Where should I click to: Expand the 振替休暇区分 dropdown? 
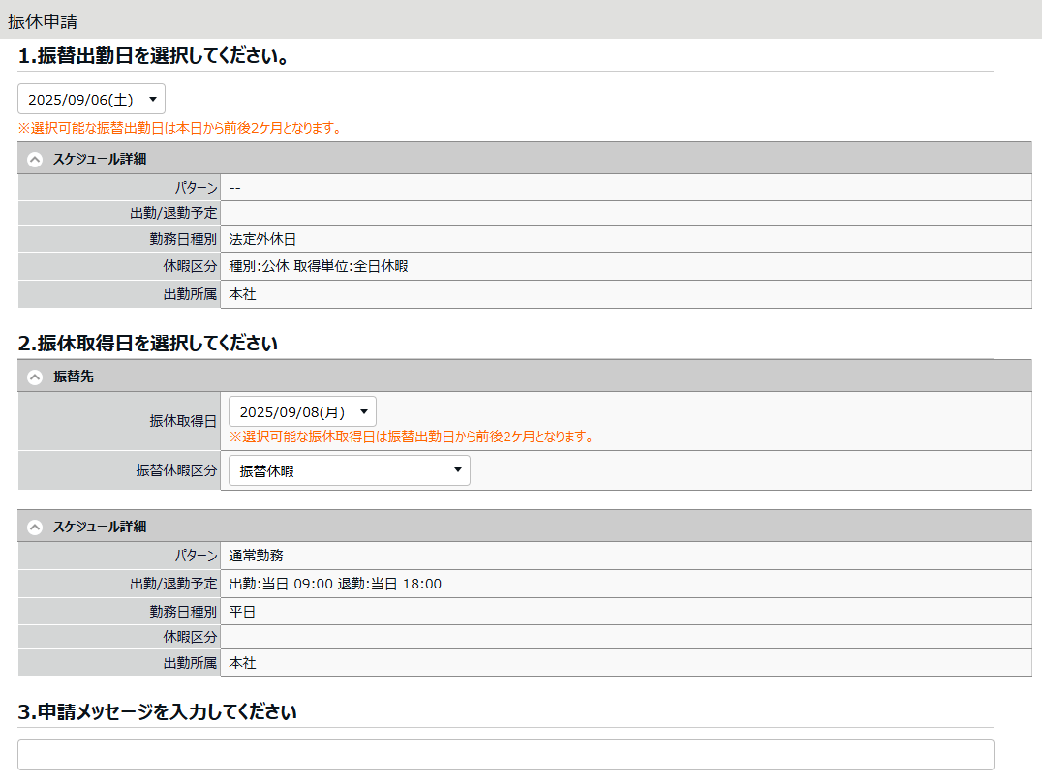pyautogui.click(x=350, y=471)
